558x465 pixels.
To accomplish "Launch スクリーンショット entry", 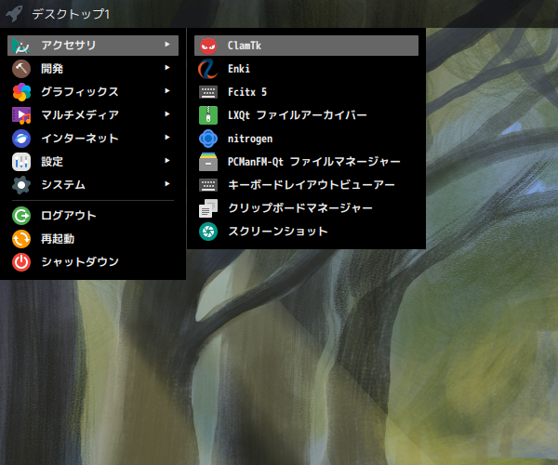I will point(306,232).
